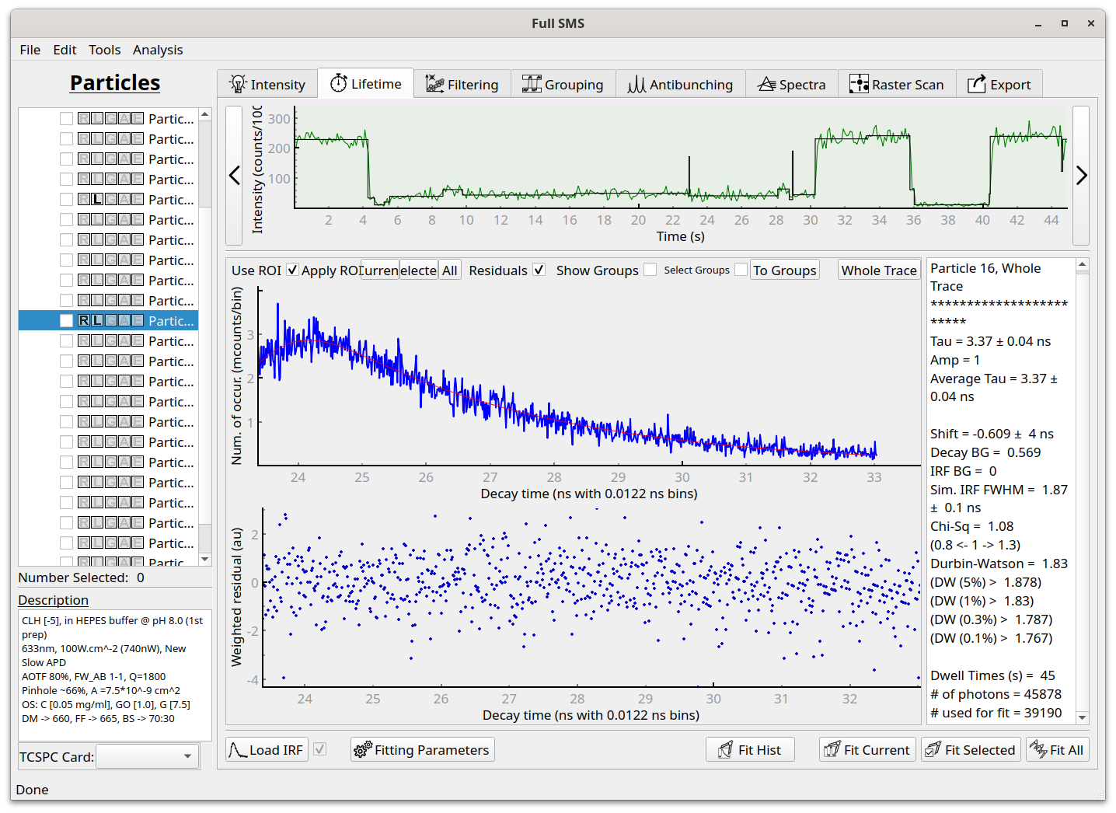
Task: Click the description text box
Action: point(115,675)
